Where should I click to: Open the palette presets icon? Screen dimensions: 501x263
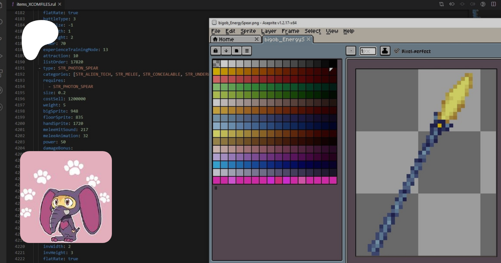236,51
